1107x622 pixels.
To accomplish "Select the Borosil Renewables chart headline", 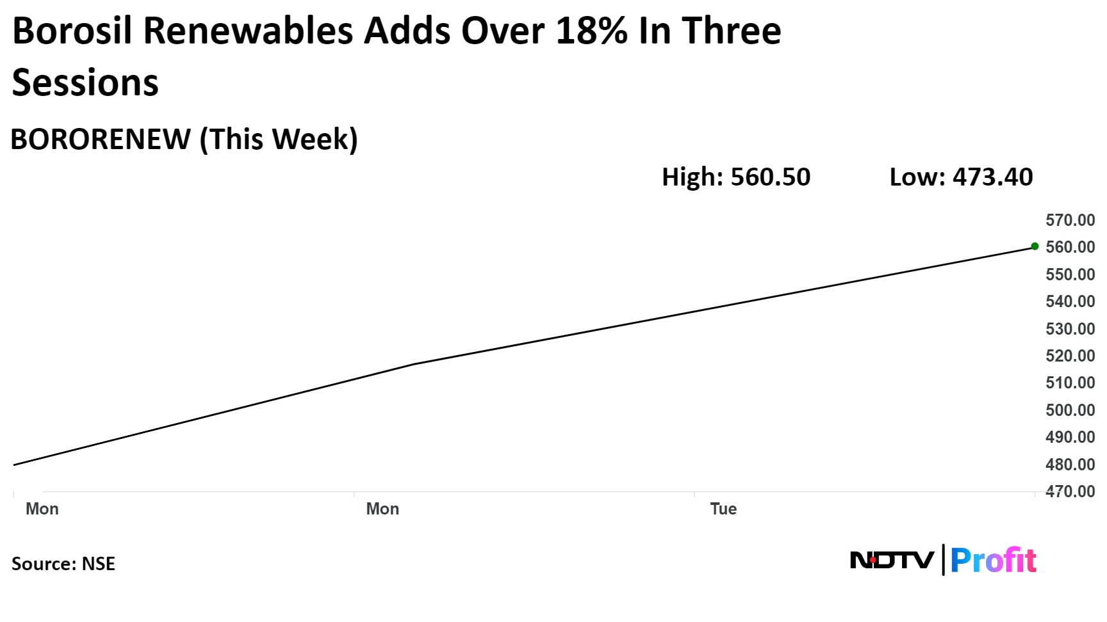I will click(397, 56).
